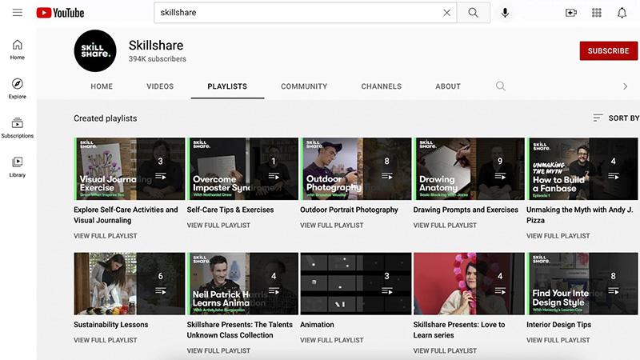The width and height of the screenshot is (640, 360).
Task: Click the Animation playlist title
Action: tap(317, 325)
